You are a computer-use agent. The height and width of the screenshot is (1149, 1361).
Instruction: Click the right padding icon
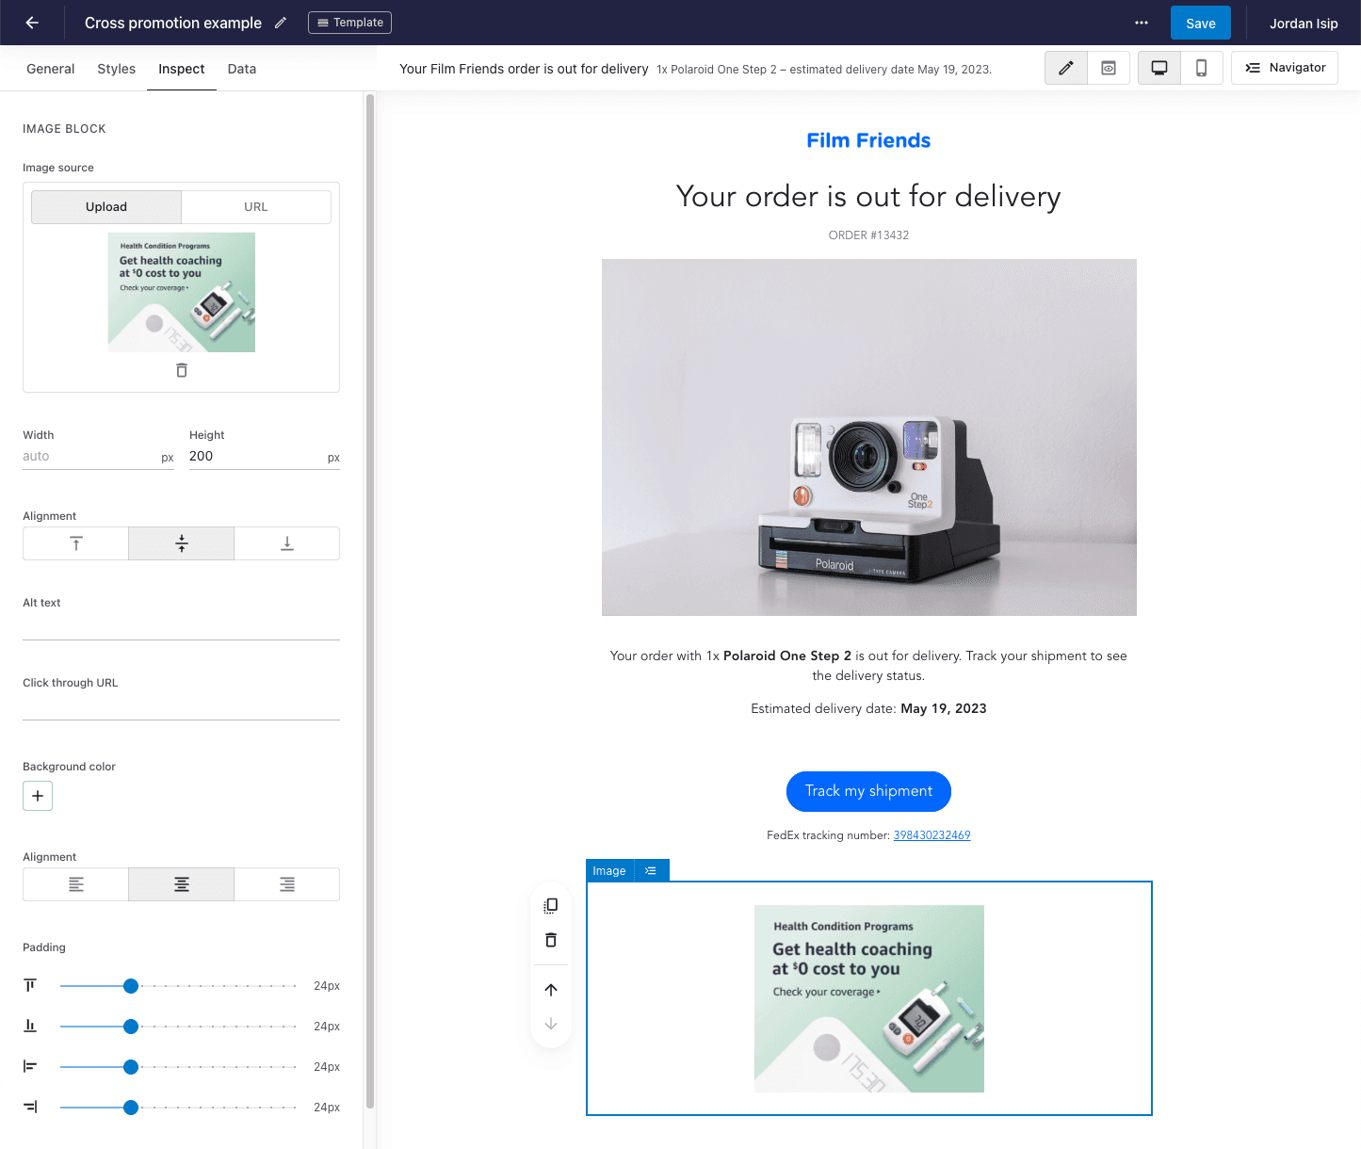[30, 1107]
